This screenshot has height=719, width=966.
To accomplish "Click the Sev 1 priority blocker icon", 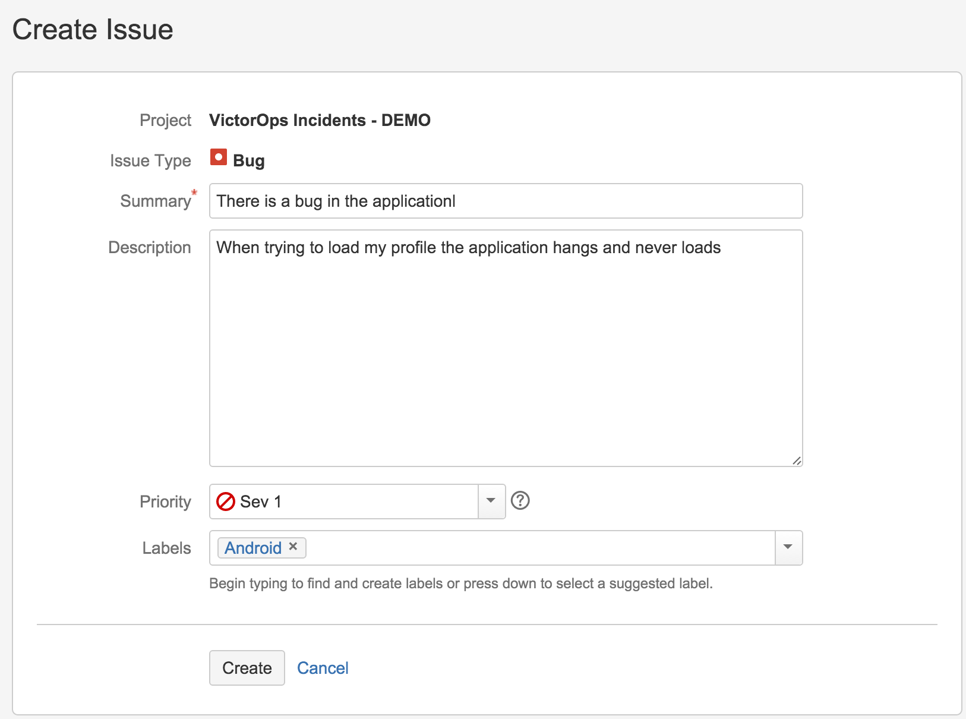I will (x=226, y=502).
